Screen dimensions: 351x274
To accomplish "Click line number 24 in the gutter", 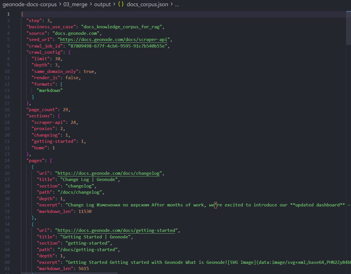I will click(7, 161).
